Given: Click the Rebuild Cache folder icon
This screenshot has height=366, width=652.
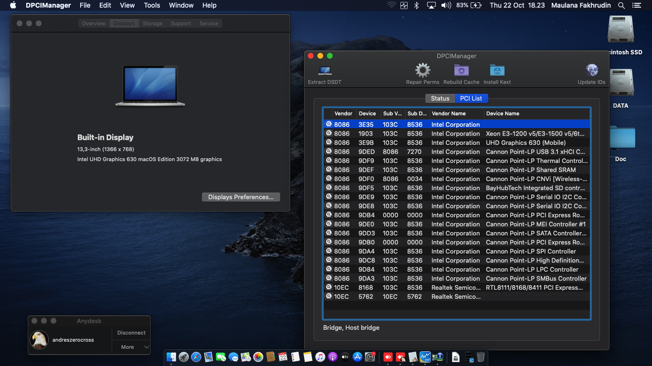Looking at the screenshot, I should coord(461,71).
